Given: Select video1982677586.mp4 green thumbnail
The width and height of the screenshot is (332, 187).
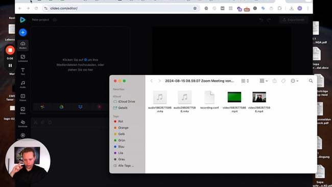Looking at the screenshot, I should (234, 97).
